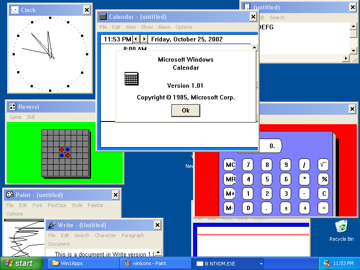Image resolution: width=360 pixels, height=270 pixels.
Task: Expand the NTVDM.EXE taskbar group dropdown
Action: click(x=261, y=264)
